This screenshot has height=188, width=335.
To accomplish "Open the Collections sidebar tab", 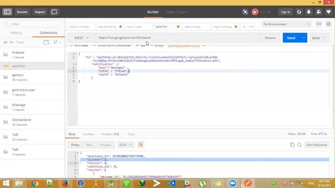I will (x=49, y=33).
